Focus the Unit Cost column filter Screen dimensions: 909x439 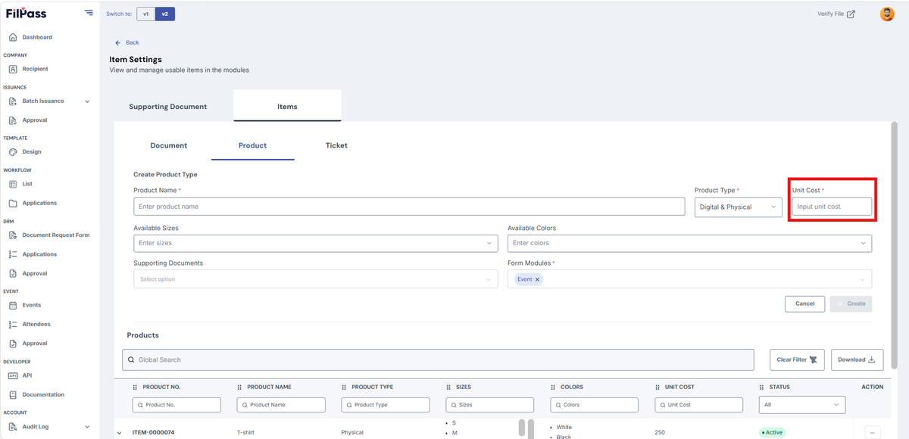pyautogui.click(x=699, y=405)
